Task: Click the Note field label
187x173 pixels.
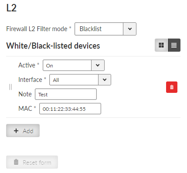Action: (25, 94)
